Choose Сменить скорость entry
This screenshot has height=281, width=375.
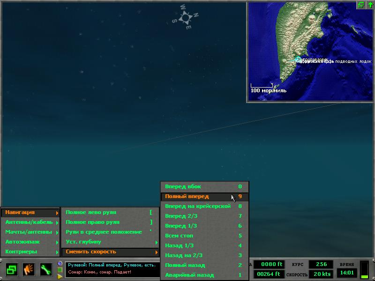tap(110, 251)
